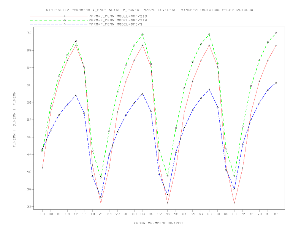301x233 pixels.
Task: Click x-axis tick label 54
Action: tap(193, 214)
